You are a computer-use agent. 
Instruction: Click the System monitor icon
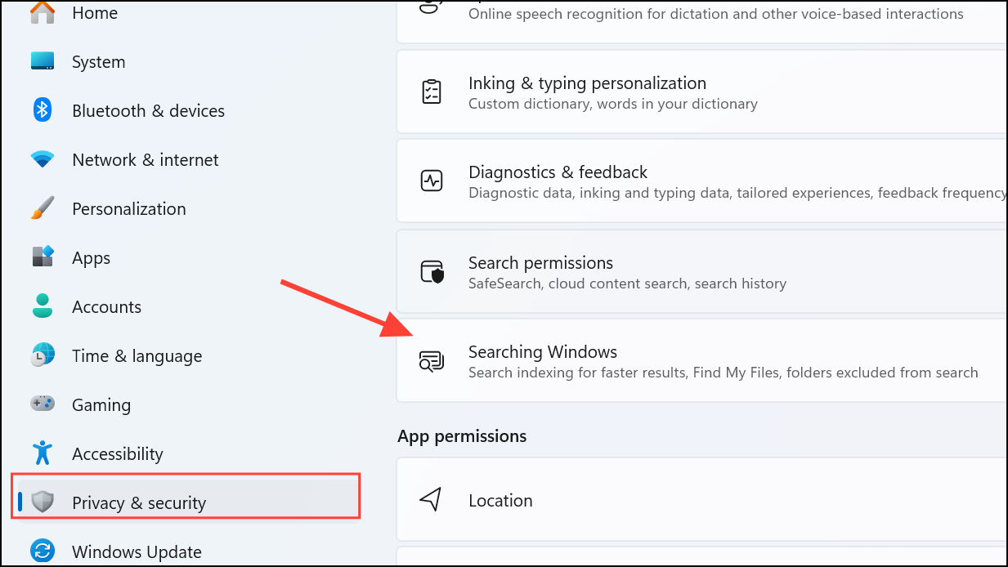(43, 61)
